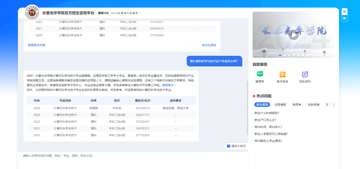The height and width of the screenshot is (169, 360).
Task: Play the 长春光华学院 promo video
Action: (294, 35)
